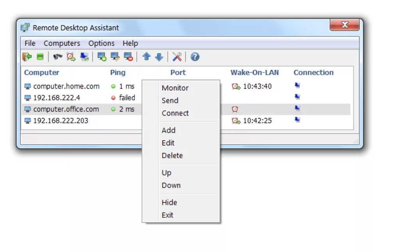Click the green Hide window toolbar icon
Screen dimensions: 398x252
tap(40, 57)
